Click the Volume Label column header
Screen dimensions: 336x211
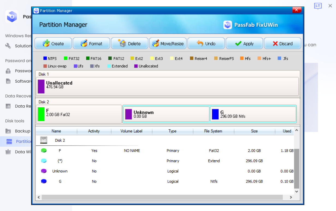click(131, 131)
